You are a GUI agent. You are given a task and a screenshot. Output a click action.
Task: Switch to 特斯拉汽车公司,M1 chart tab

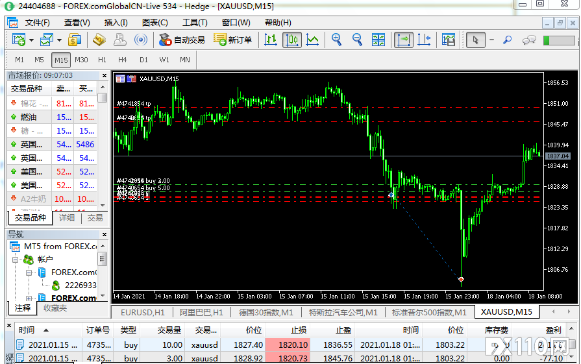(343, 313)
